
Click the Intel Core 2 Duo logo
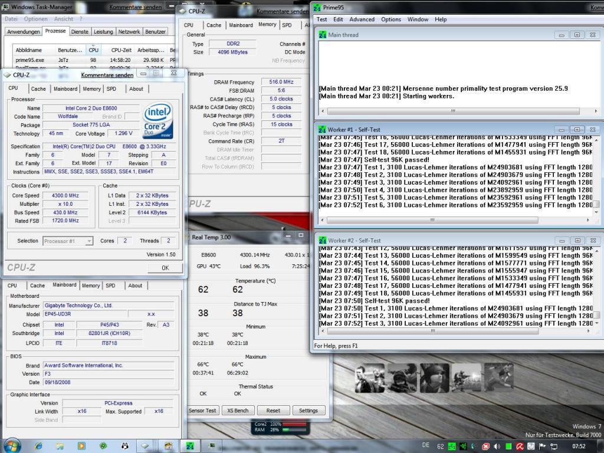click(158, 120)
